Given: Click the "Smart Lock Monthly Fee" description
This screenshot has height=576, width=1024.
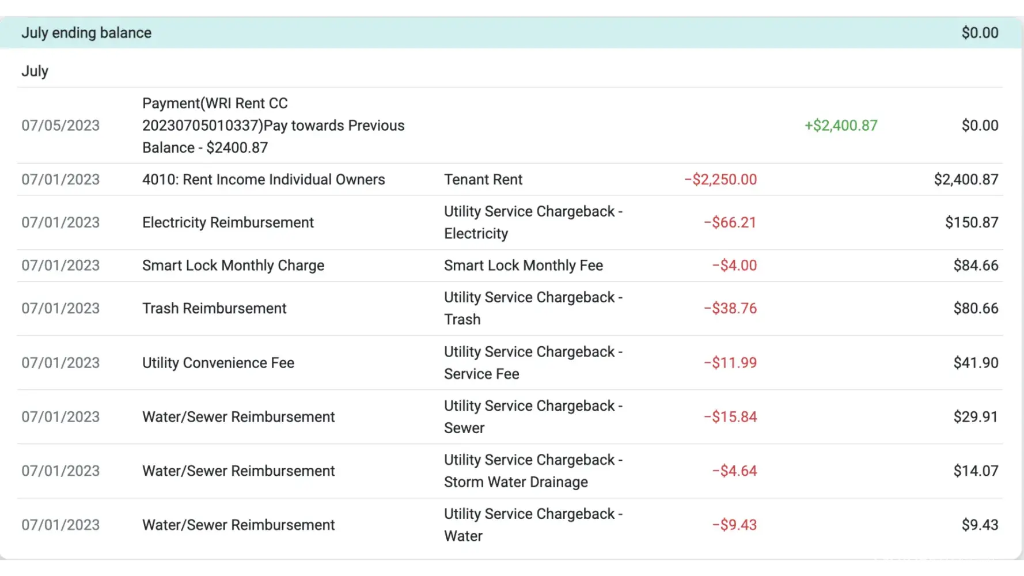Looking at the screenshot, I should point(524,266).
